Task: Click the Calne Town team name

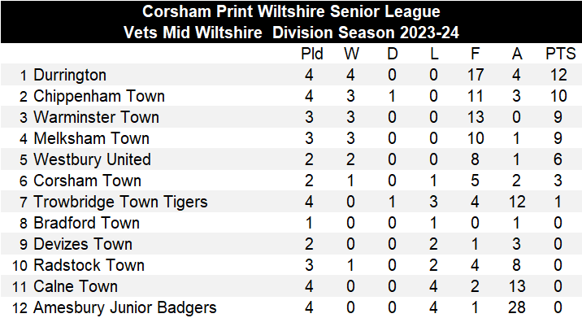Action: coord(76,287)
